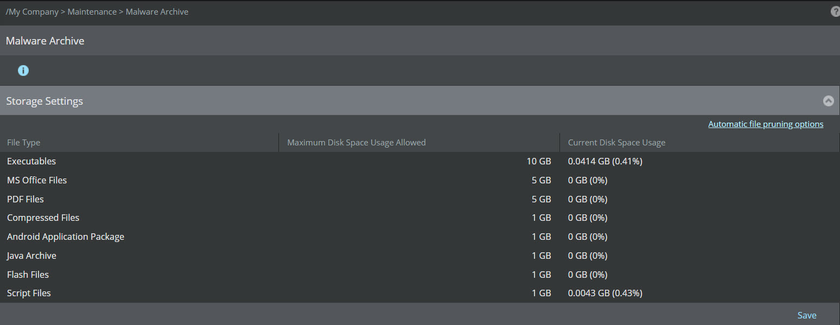The image size is (840, 325).
Task: Click the Storage Settings section title
Action: (x=44, y=101)
